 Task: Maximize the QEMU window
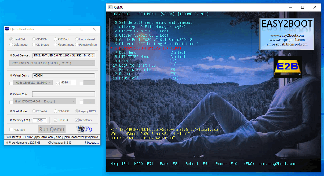(303, 7)
